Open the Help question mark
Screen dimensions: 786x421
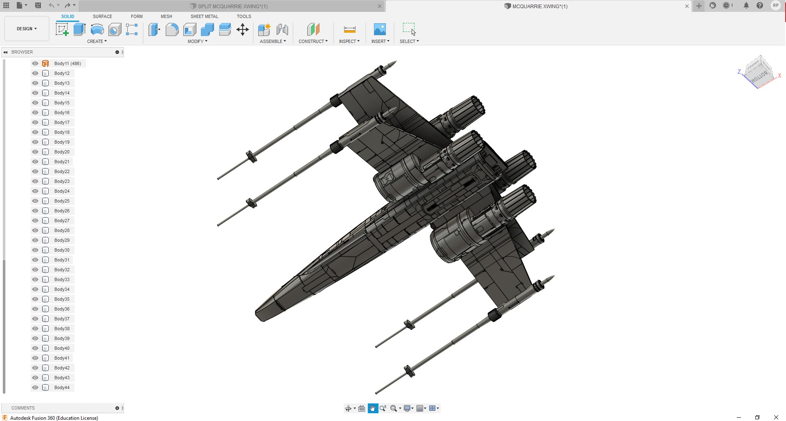(760, 6)
